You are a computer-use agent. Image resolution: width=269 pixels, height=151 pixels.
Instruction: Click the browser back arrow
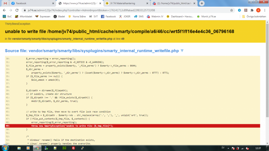4,10
